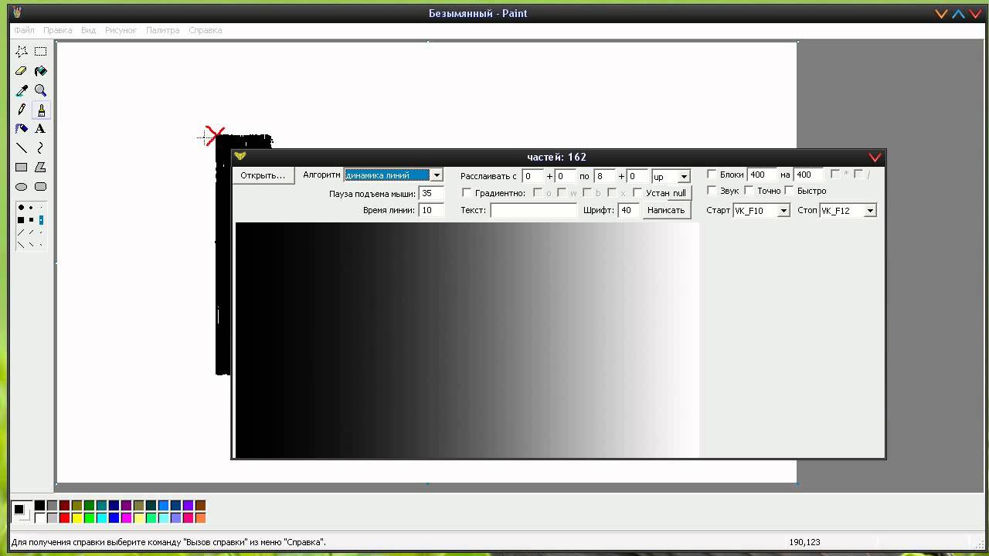This screenshot has width=989, height=556.
Task: Tick the Устан checkbox
Action: coord(637,193)
